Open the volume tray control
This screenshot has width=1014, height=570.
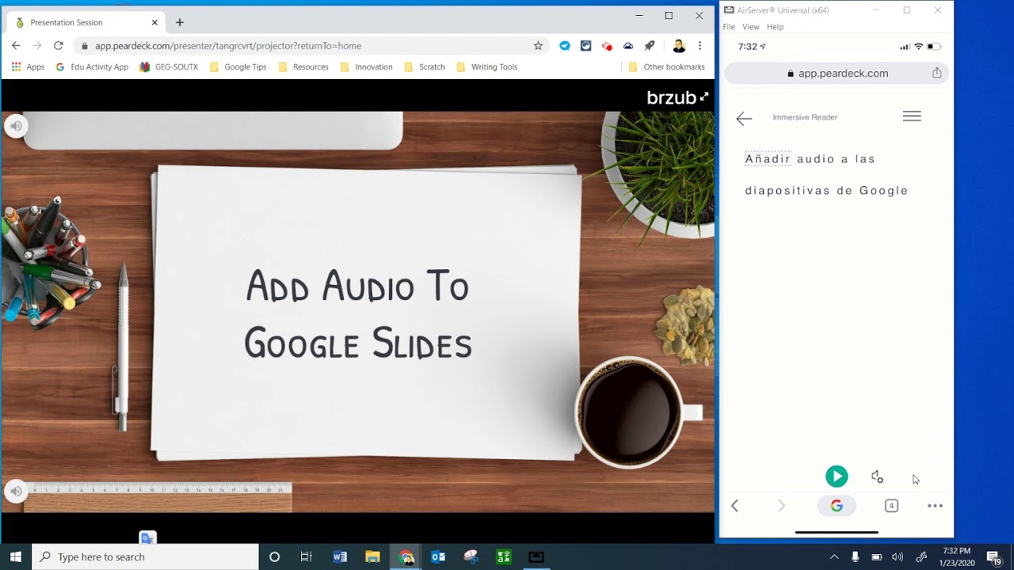(x=898, y=557)
